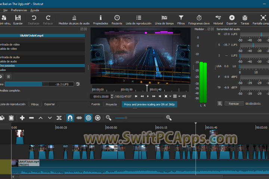This screenshot has height=179, width=269.
Task: Remove clip with the minus icon
Action: click(31, 118)
